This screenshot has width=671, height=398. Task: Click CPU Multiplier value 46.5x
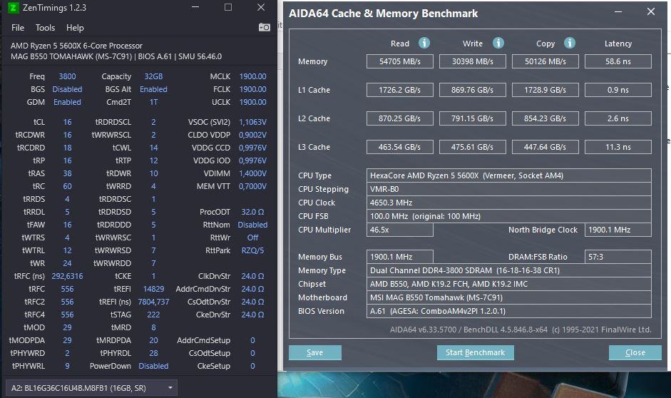[x=400, y=230]
